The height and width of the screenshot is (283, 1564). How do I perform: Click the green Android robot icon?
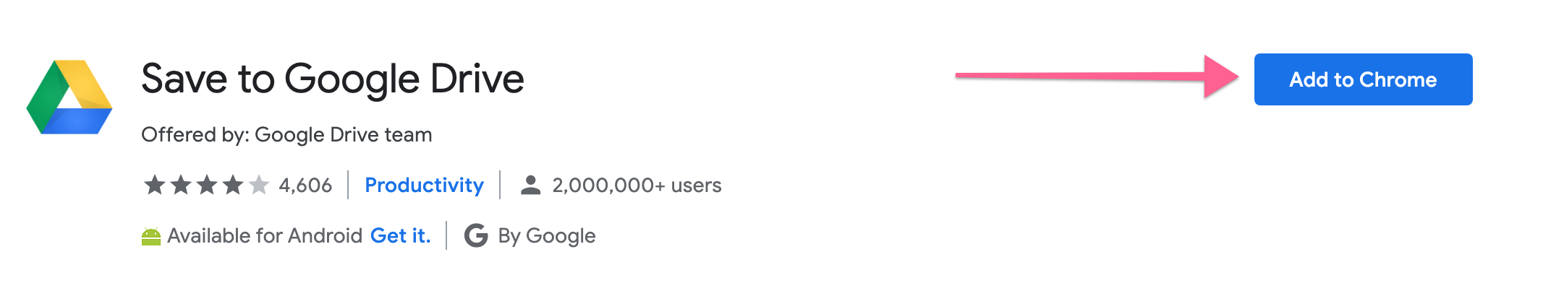pos(151,236)
